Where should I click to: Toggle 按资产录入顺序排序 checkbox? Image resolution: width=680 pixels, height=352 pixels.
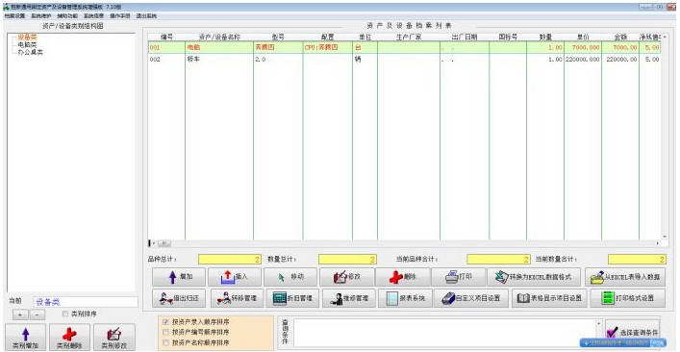165,322
